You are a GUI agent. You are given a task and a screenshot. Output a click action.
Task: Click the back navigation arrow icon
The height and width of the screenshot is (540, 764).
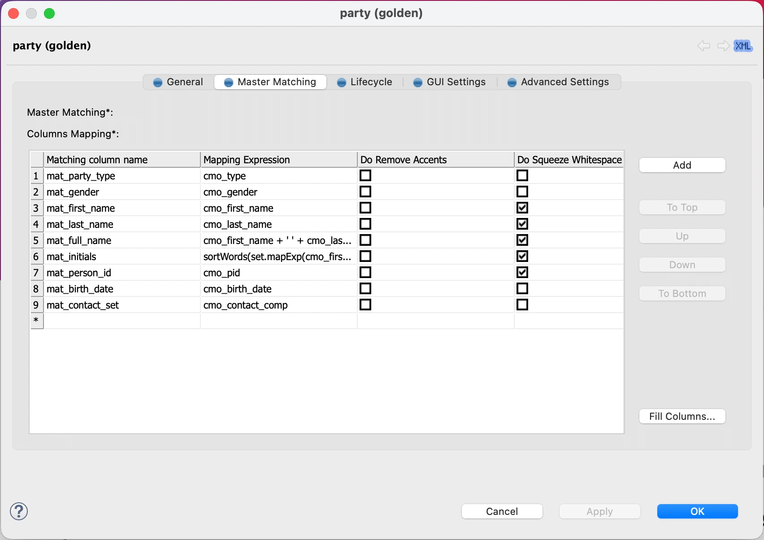tap(704, 46)
